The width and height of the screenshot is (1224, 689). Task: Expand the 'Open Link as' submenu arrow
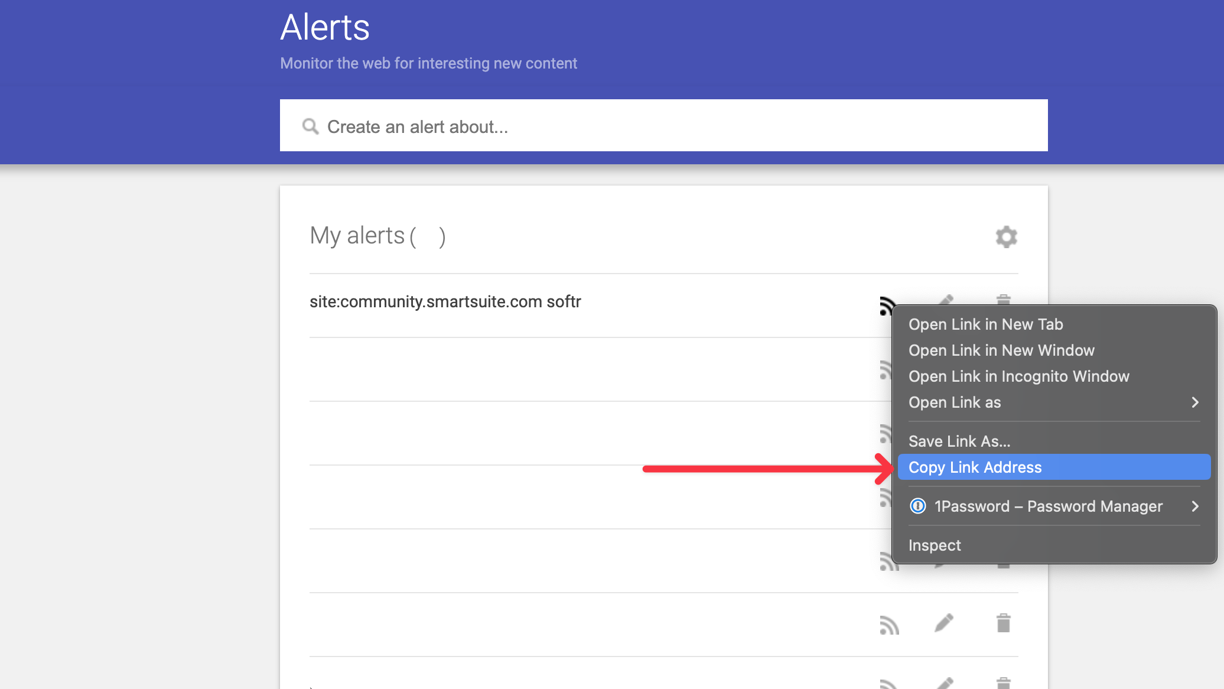(x=1194, y=402)
